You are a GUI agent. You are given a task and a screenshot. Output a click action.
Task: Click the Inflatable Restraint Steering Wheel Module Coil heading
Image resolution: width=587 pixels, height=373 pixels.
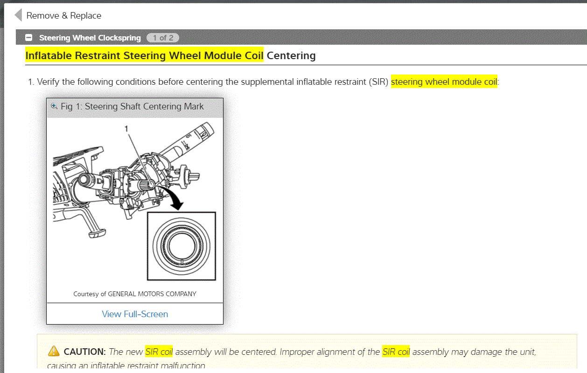(x=145, y=55)
